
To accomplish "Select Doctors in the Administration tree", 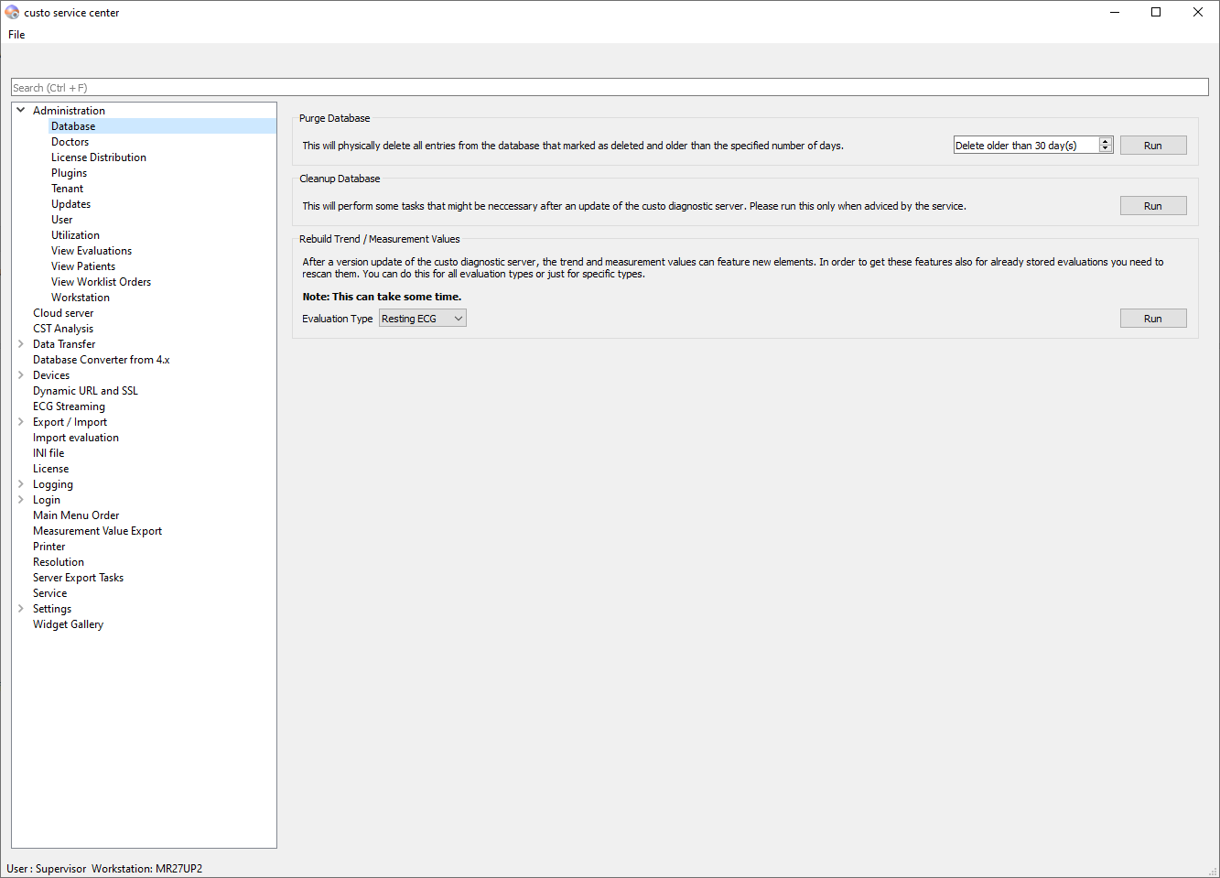I will pos(70,142).
